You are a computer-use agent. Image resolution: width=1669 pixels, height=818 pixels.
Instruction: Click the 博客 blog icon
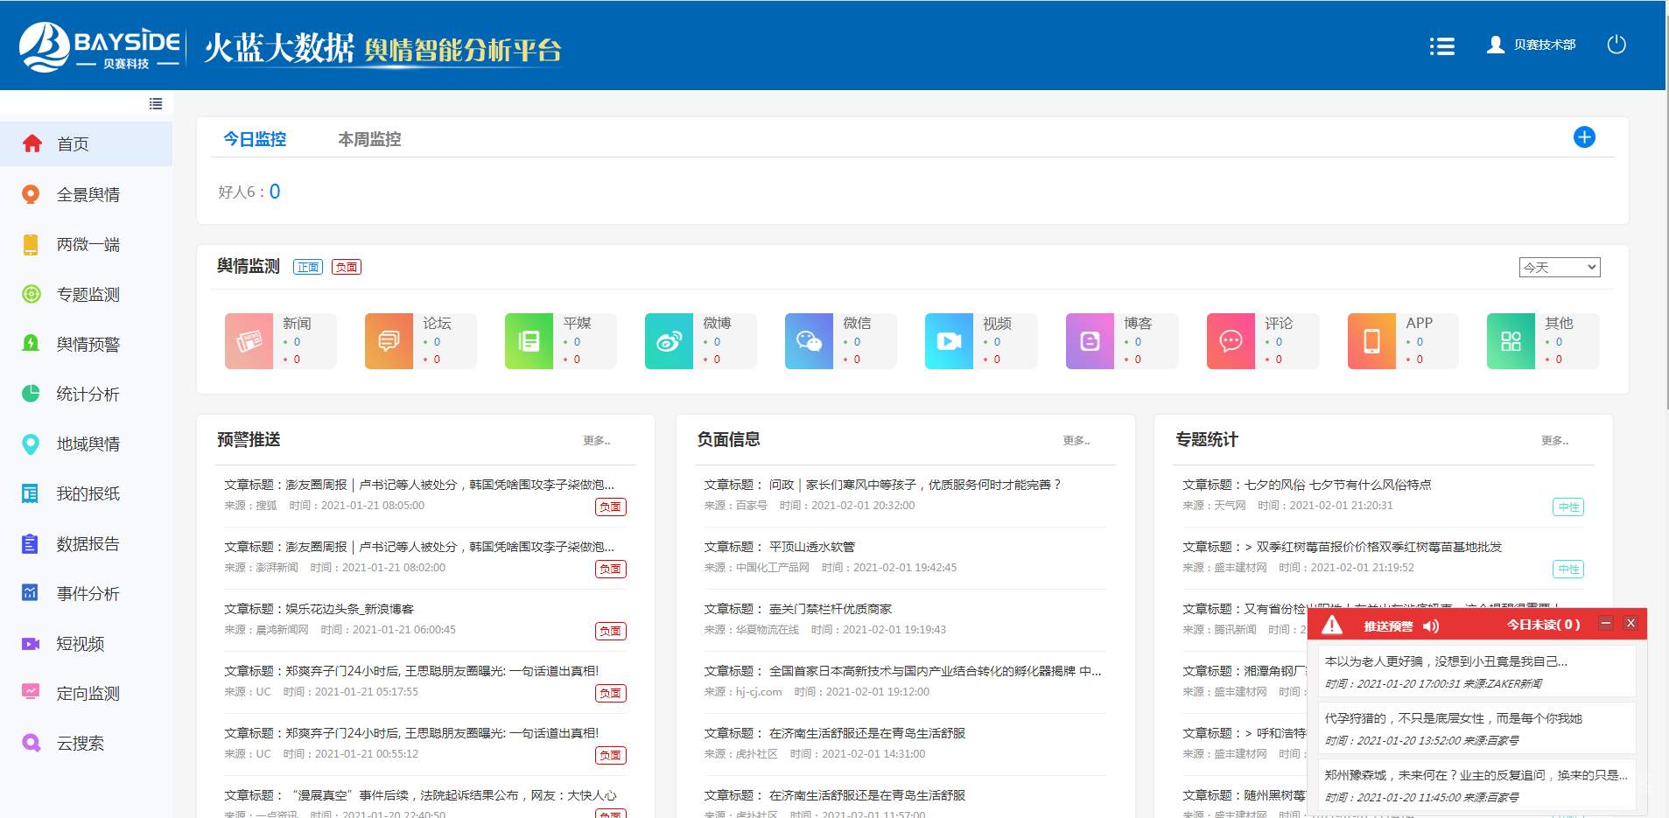pos(1090,341)
